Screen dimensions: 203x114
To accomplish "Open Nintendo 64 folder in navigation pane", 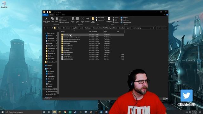I will 51,54.
